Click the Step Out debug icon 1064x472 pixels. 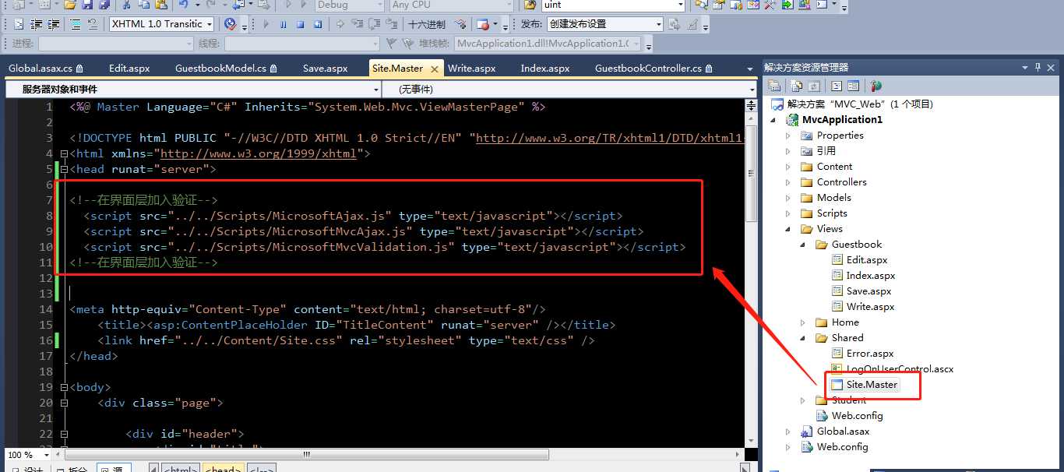pos(393,24)
